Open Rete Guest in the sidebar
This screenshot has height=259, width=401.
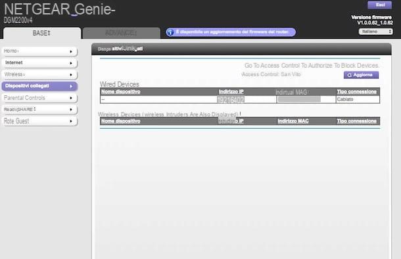point(39,121)
